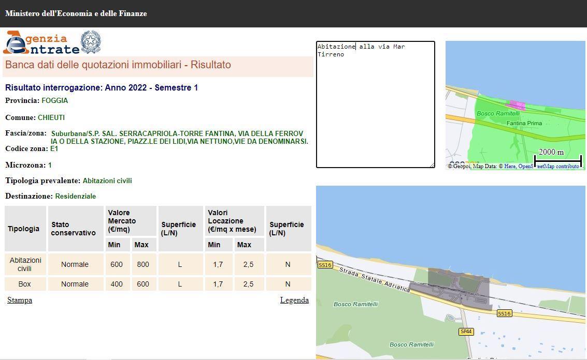Click the 'Fantina Prima' label on small map
Viewport: 587px width, 360px height.
click(524, 124)
